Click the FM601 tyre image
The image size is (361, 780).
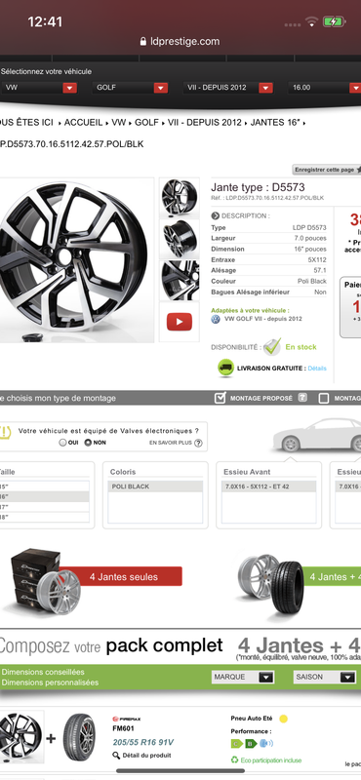(79, 737)
